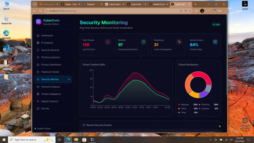Reload the page with refresh icon

tap(41, 11)
